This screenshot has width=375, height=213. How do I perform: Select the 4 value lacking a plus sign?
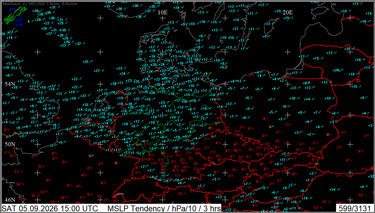pyautogui.click(x=29, y=22)
